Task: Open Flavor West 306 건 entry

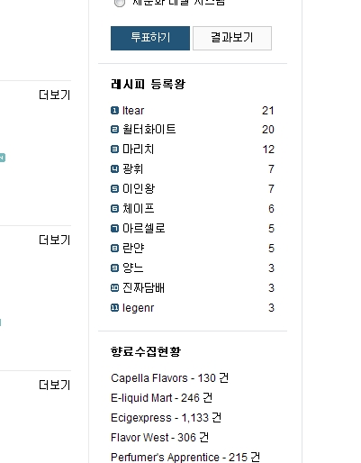Action: (x=159, y=438)
